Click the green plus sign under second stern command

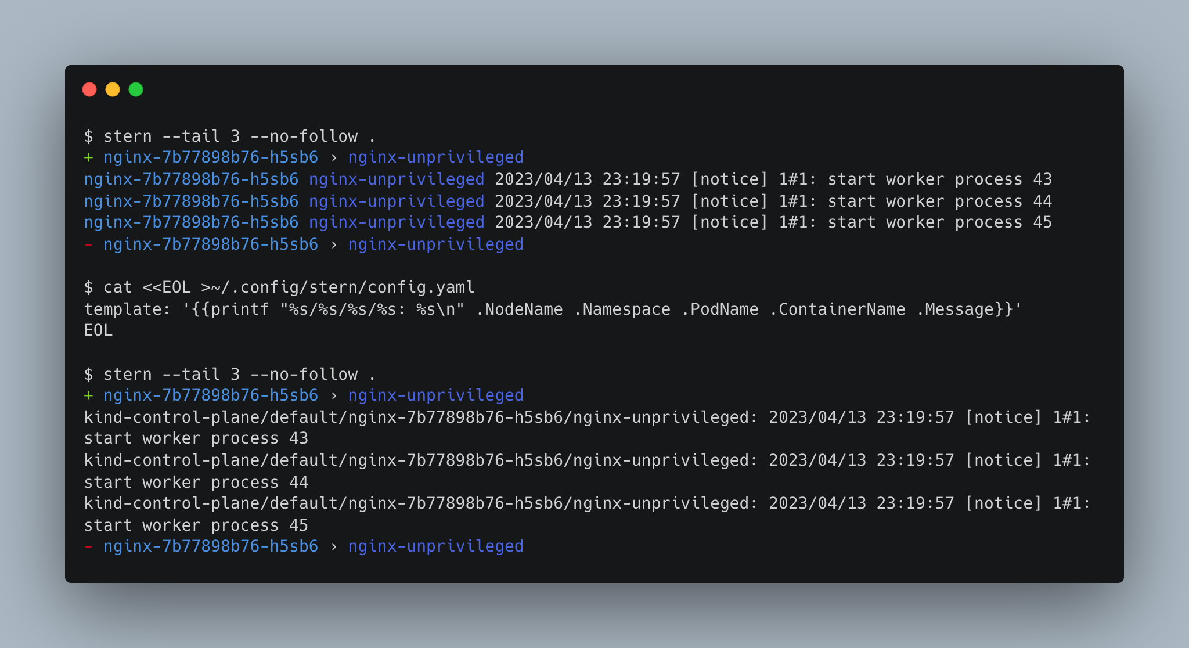click(x=88, y=395)
